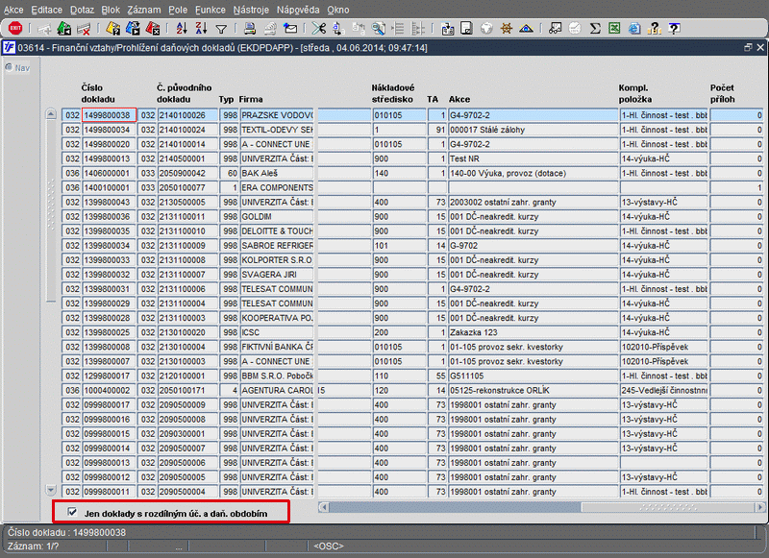Open the Dotaz menu

coord(82,10)
